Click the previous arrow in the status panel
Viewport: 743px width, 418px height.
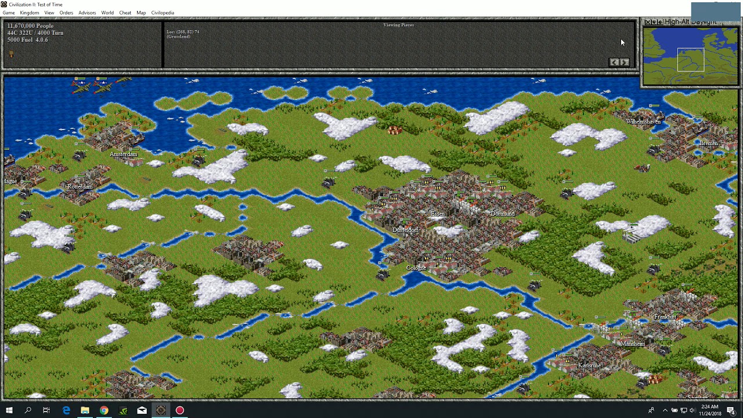(x=614, y=62)
